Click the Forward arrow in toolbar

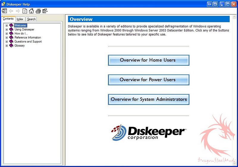[18, 11]
